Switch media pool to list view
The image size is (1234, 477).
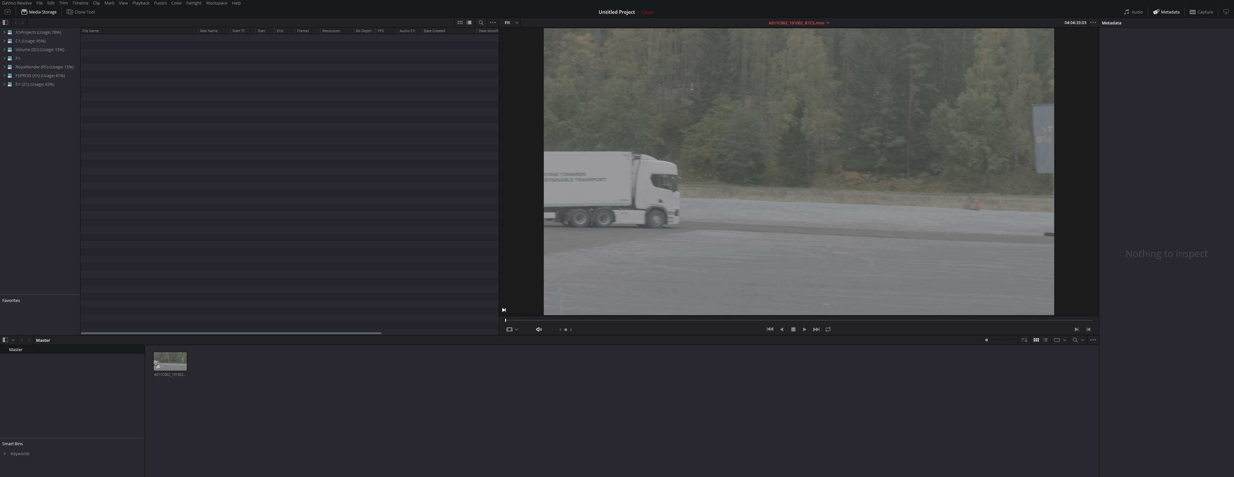tap(1045, 340)
